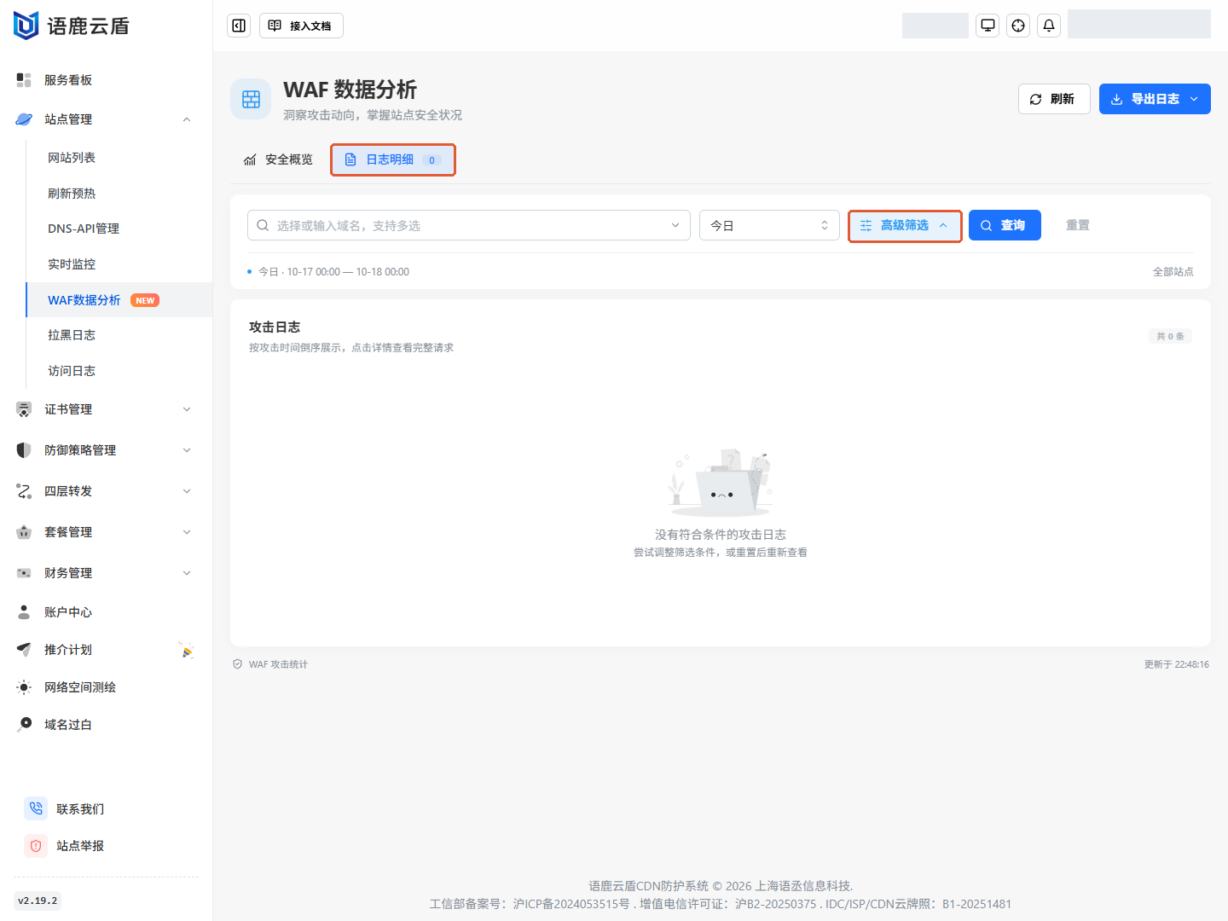Viewport: 1228px width, 921px height.
Task: Expand the 证书管理 submenu chevron
Action: pyautogui.click(x=187, y=409)
